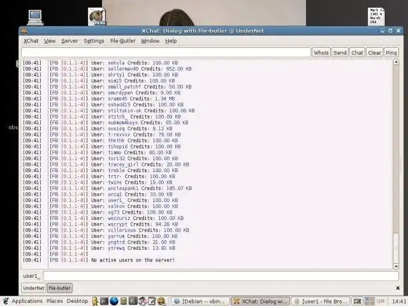This screenshot has width=408, height=306.
Task: Launch the gray screen icon before the GIMP-like icon
Action: click(133, 301)
